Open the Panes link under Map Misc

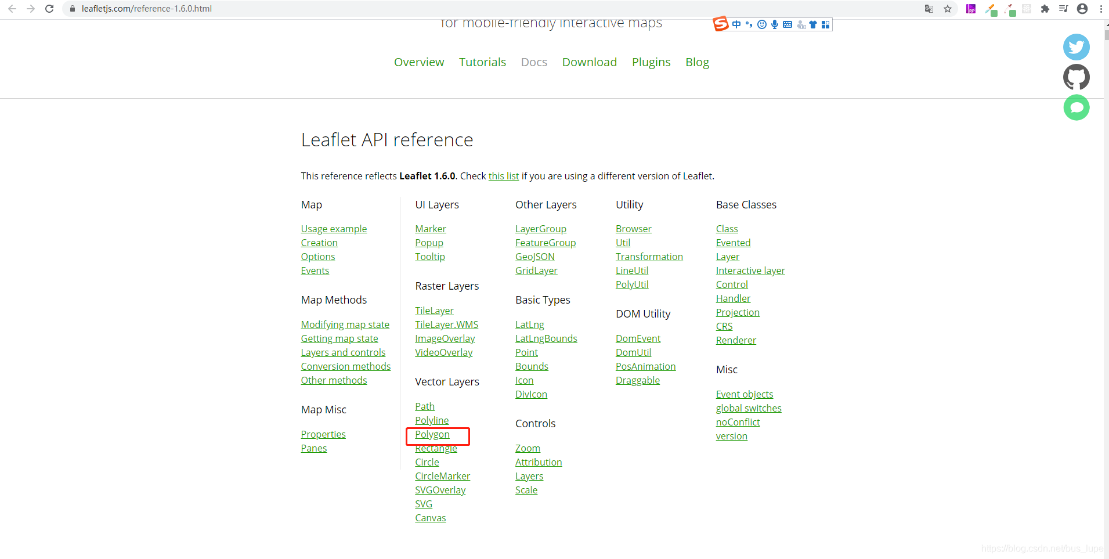click(x=314, y=448)
